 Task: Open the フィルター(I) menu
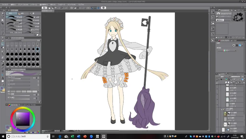pyautogui.click(x=61, y=5)
